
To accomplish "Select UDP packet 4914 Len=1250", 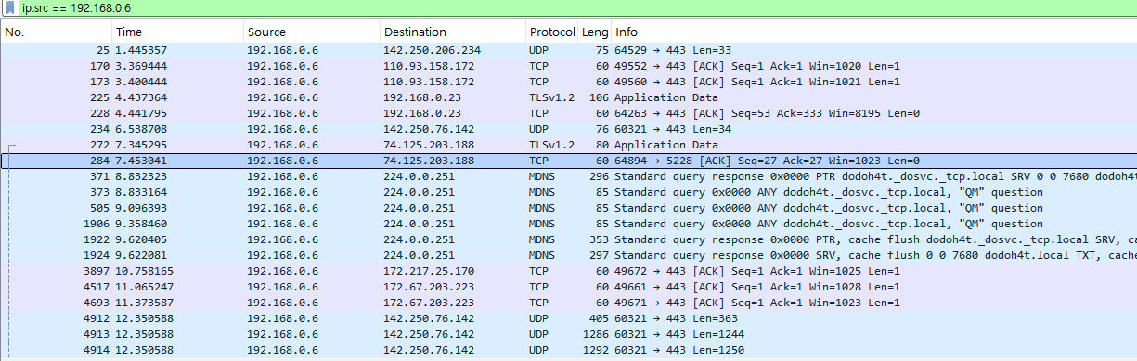I will [568, 350].
